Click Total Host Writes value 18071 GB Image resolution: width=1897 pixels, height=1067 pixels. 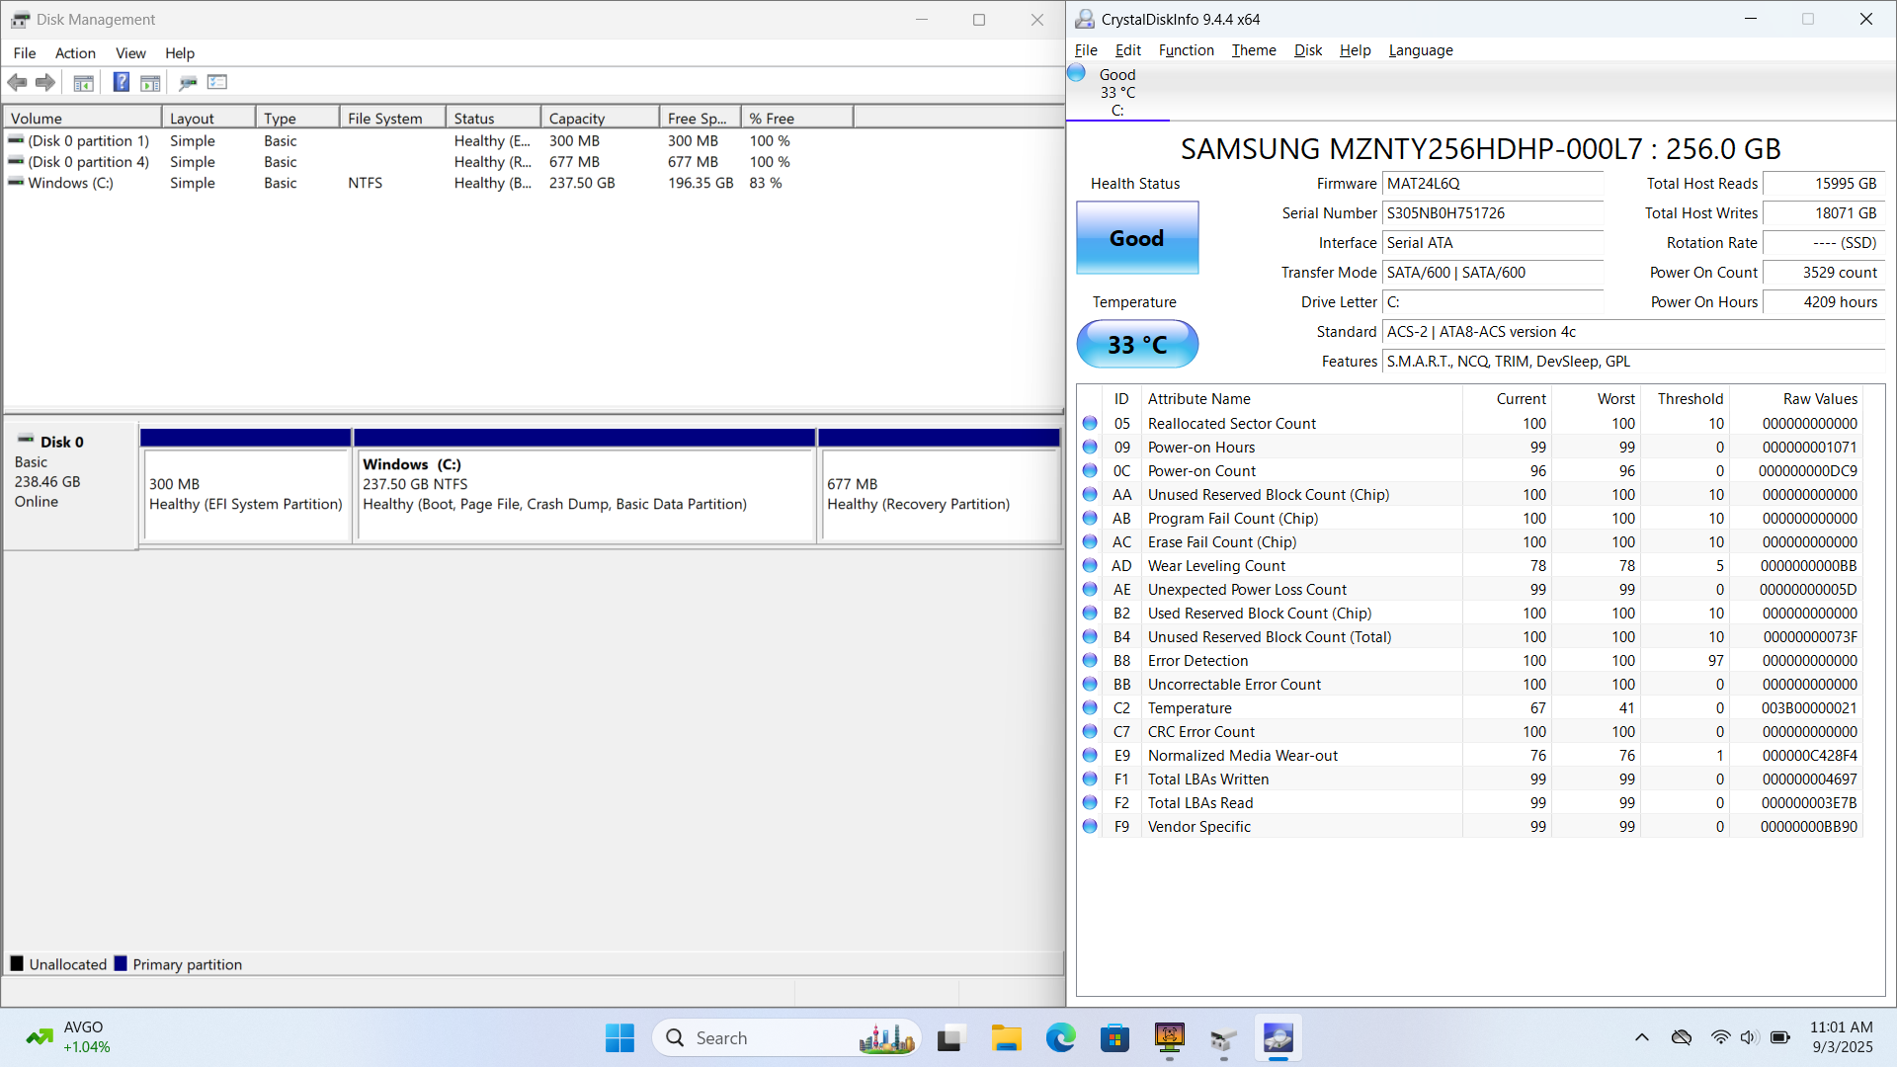click(1823, 213)
